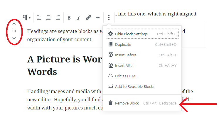Click the Insert Before plus icon
Screen dimensions: 219x115
click(x=111, y=55)
